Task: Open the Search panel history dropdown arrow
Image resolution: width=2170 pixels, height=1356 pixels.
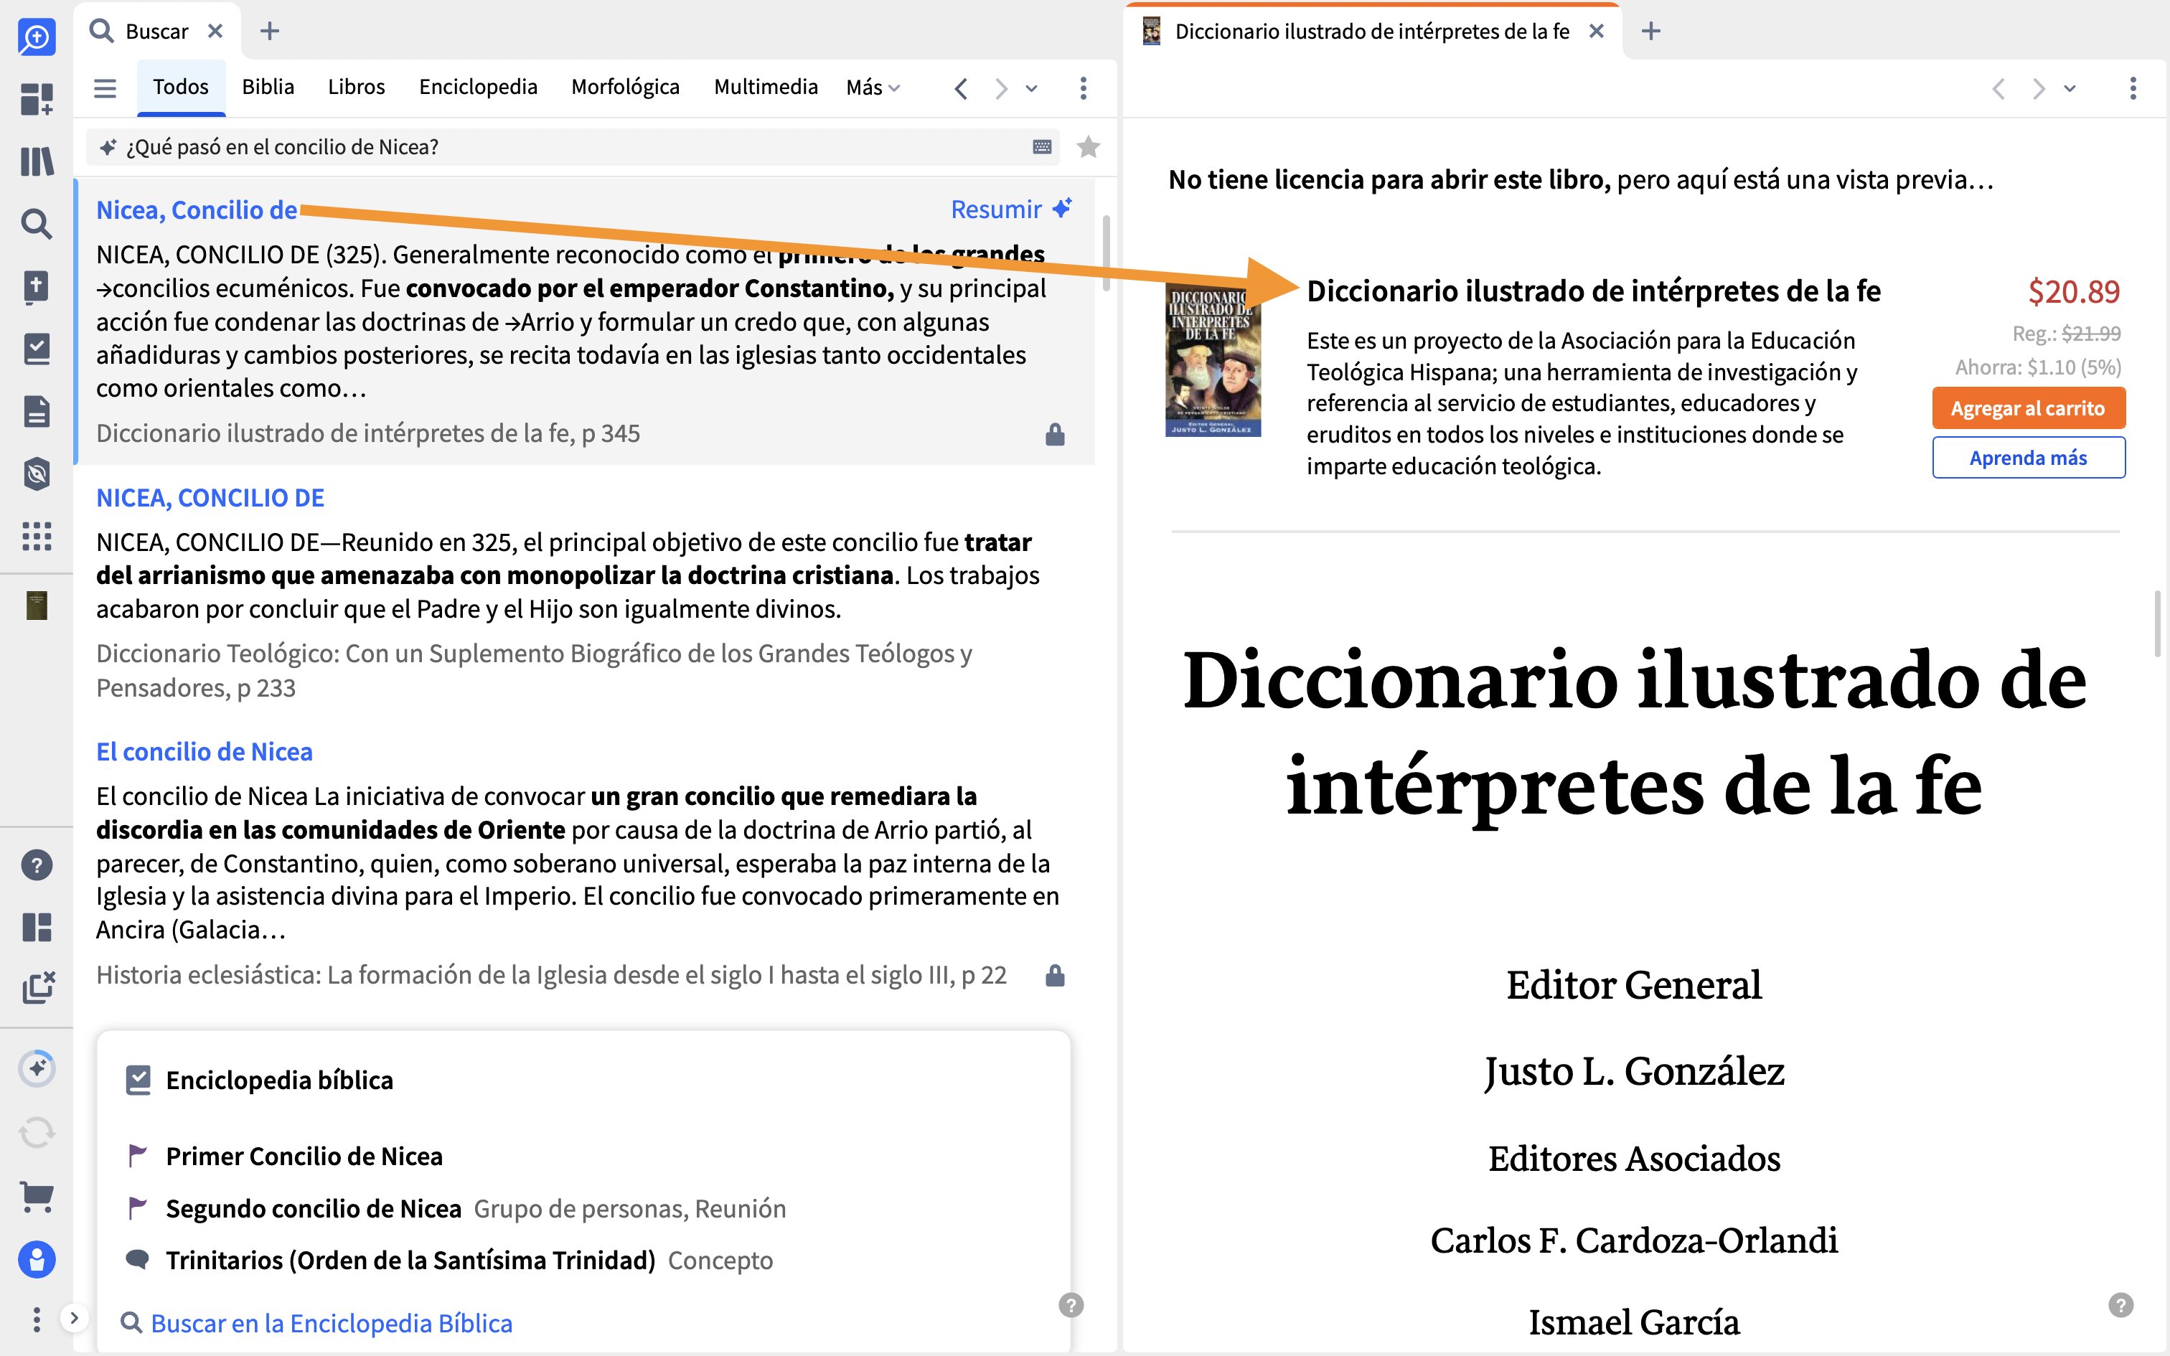Action: pyautogui.click(x=1032, y=88)
